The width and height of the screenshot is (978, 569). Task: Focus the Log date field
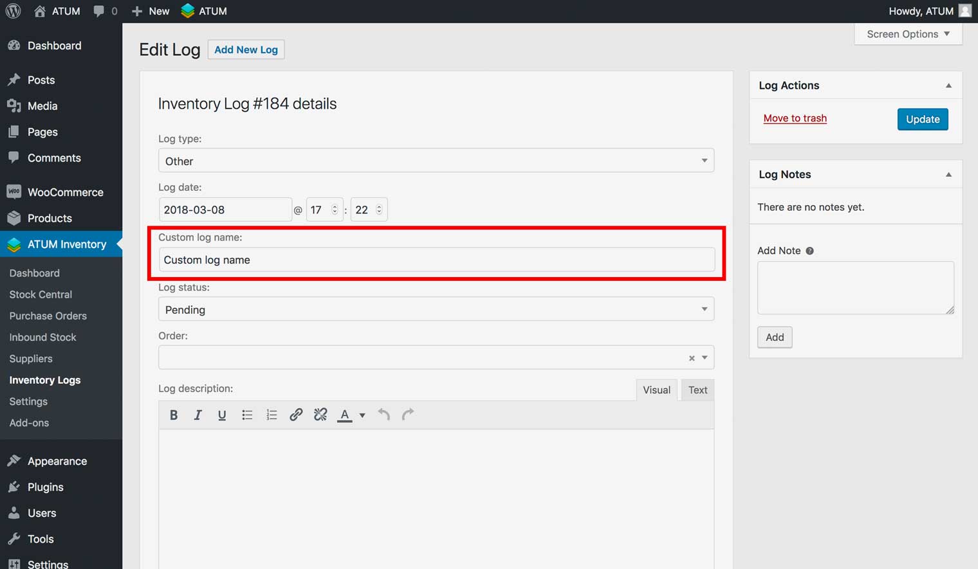point(225,210)
